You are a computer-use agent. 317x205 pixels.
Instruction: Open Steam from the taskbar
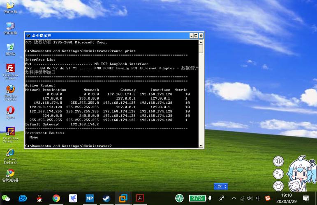(106, 198)
